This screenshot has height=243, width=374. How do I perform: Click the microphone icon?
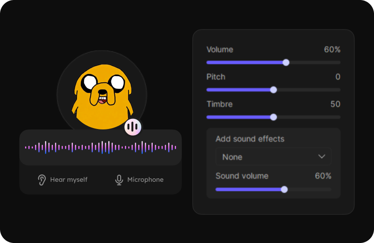click(119, 180)
